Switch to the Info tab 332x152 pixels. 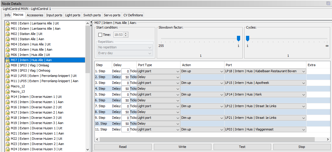pyautogui.click(x=7, y=15)
